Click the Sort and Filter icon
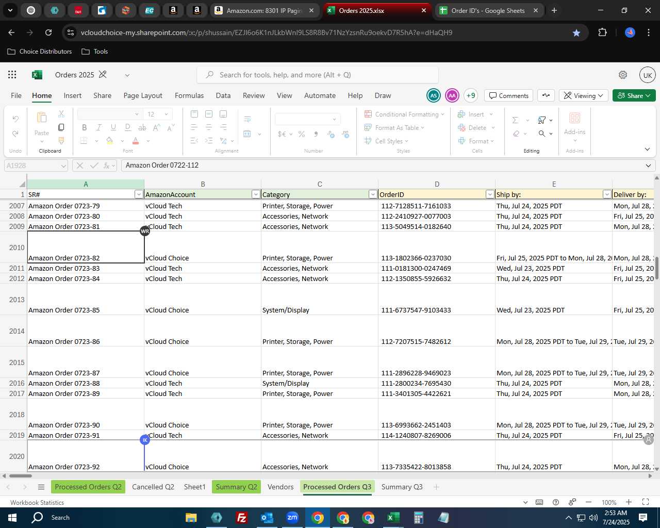The height and width of the screenshot is (528, 660). pyautogui.click(x=542, y=120)
